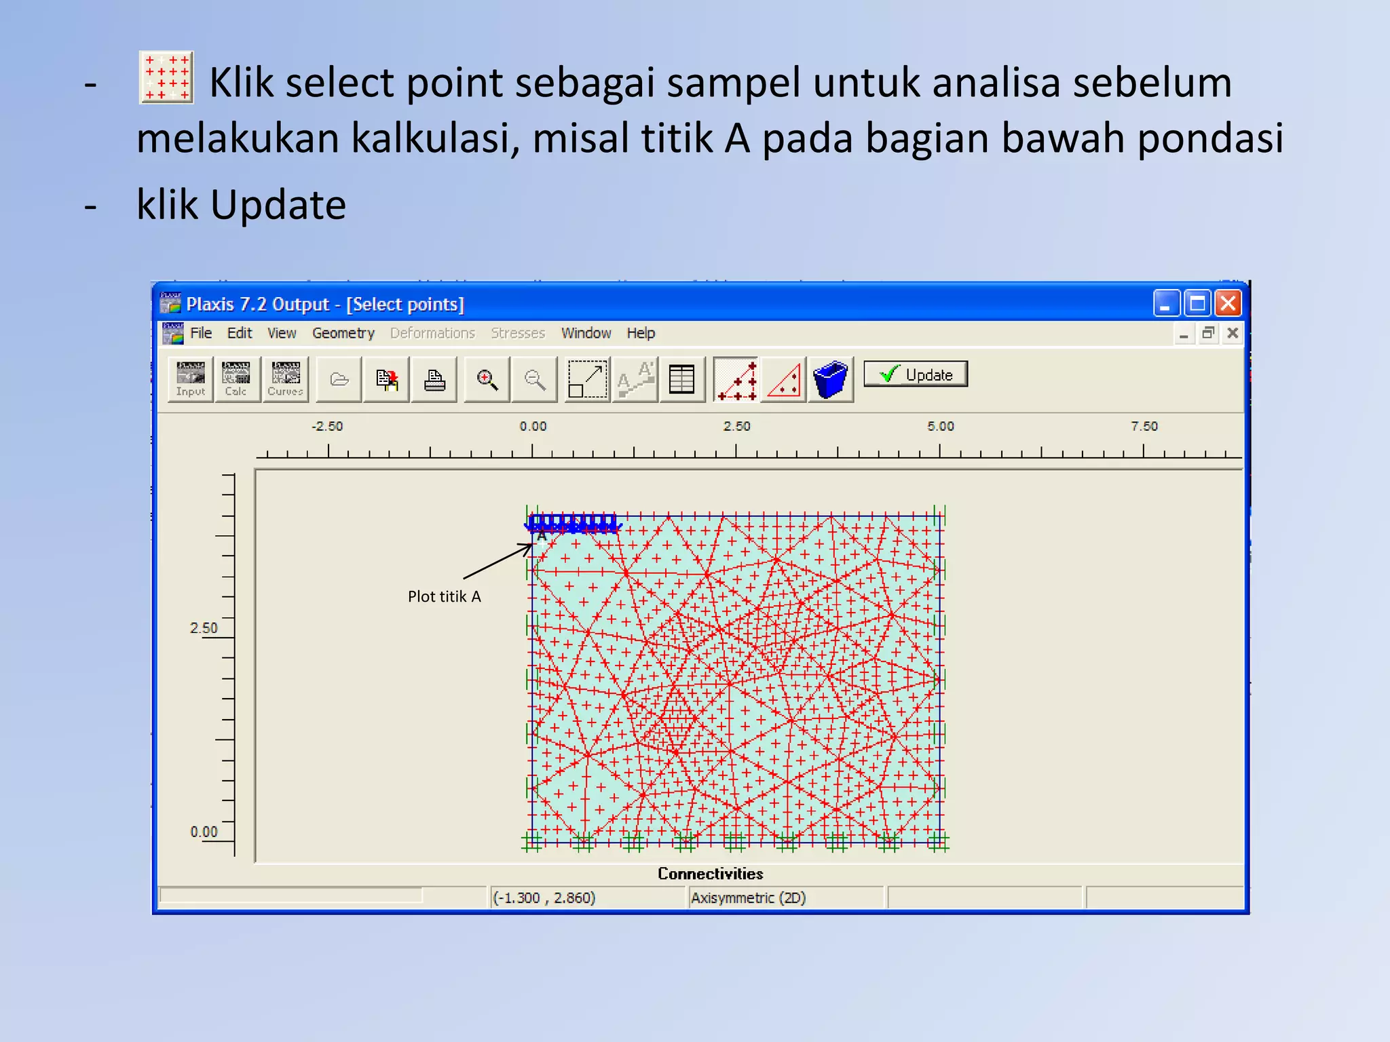The width and height of the screenshot is (1390, 1042).
Task: Click the 2.50 label on vertical ruler
Action: pos(204,628)
